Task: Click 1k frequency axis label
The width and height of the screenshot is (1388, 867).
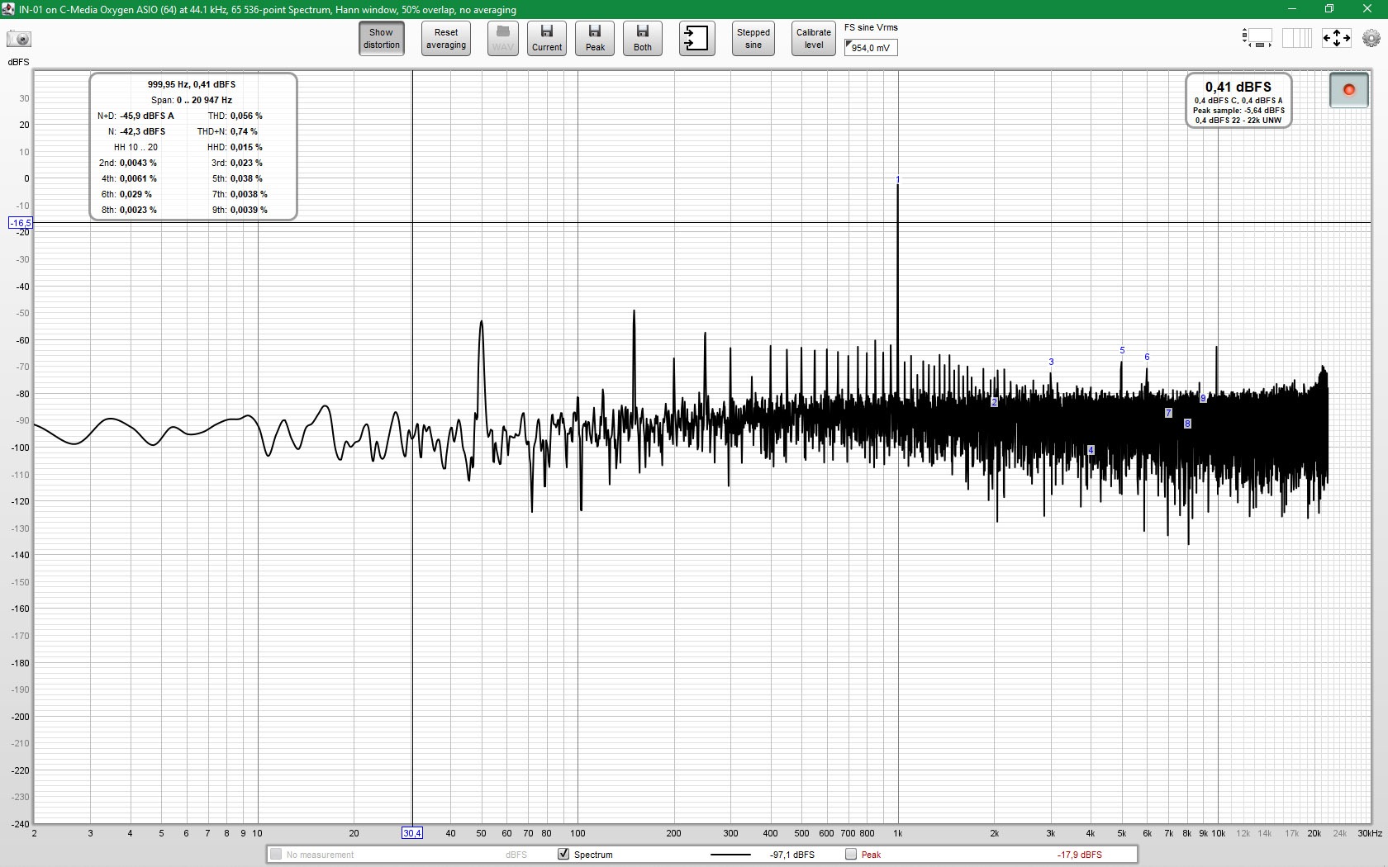Action: tap(898, 833)
